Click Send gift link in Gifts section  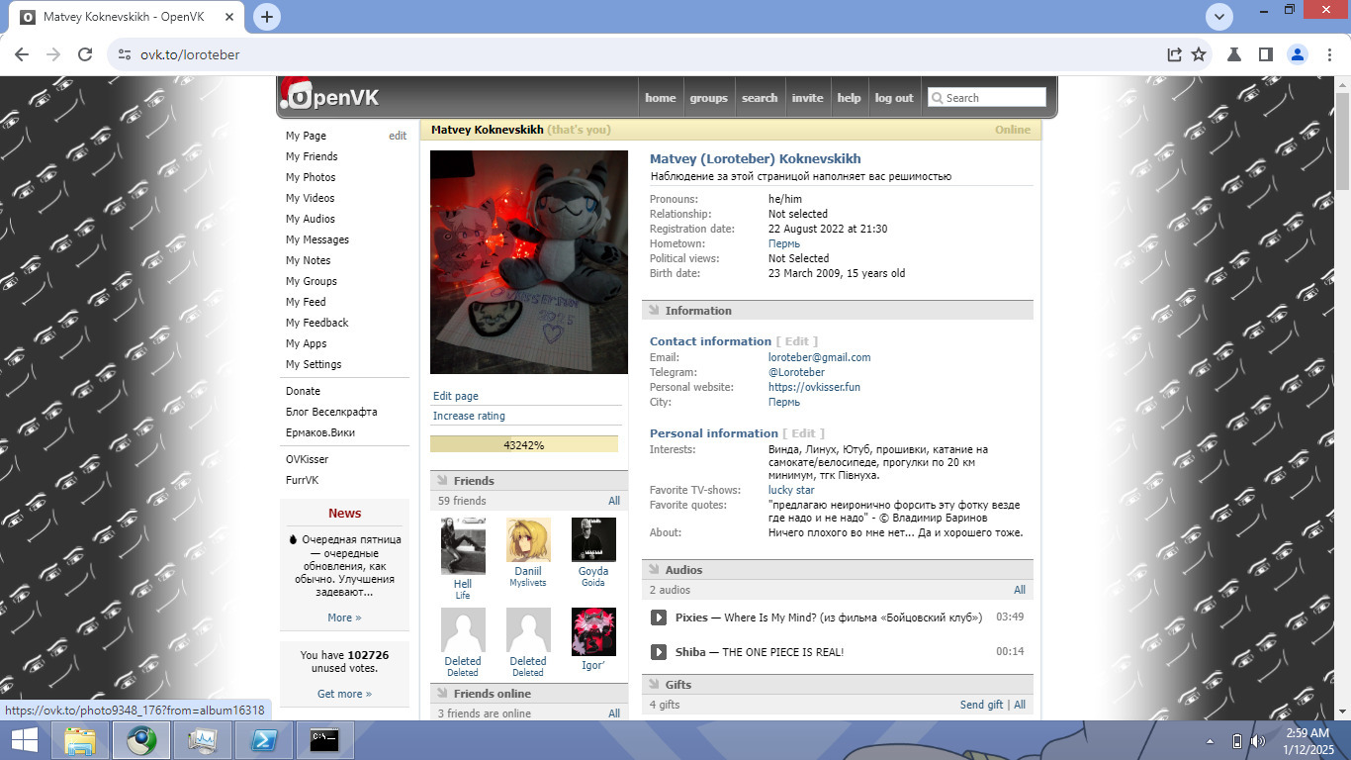981,705
